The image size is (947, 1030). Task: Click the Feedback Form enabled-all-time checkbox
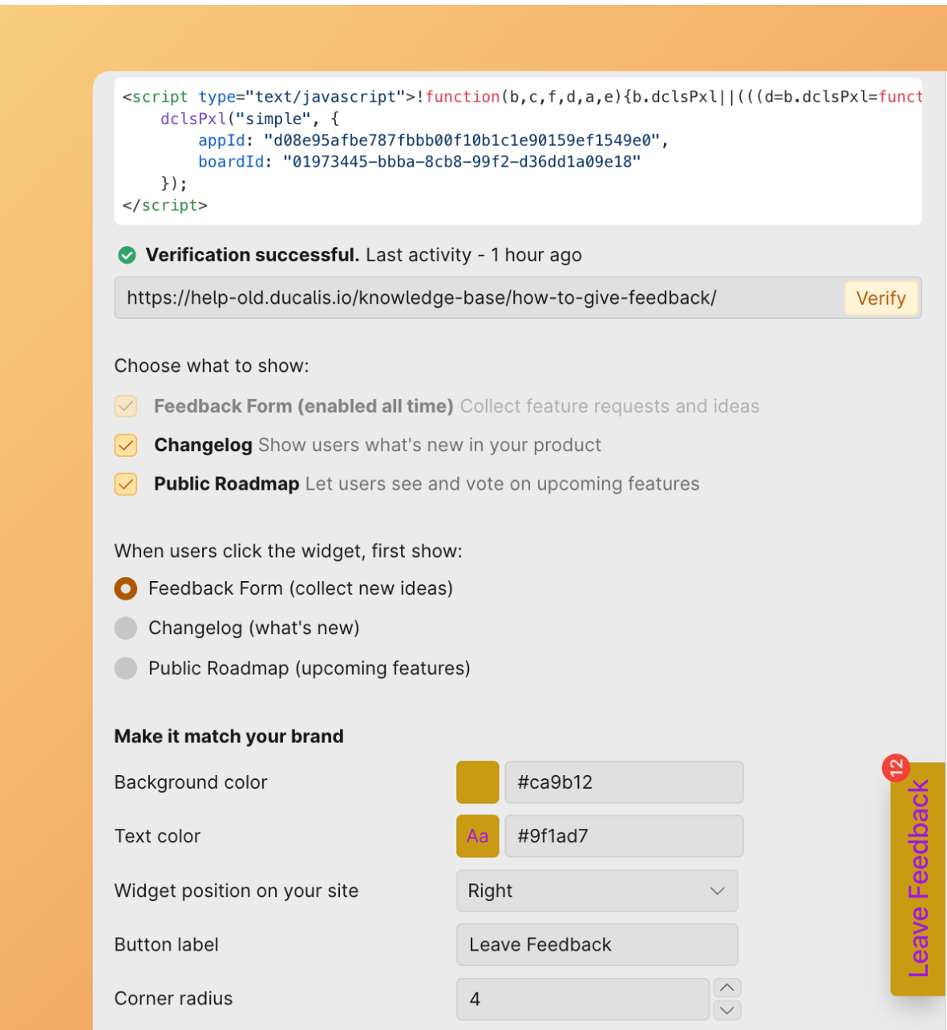click(x=126, y=406)
